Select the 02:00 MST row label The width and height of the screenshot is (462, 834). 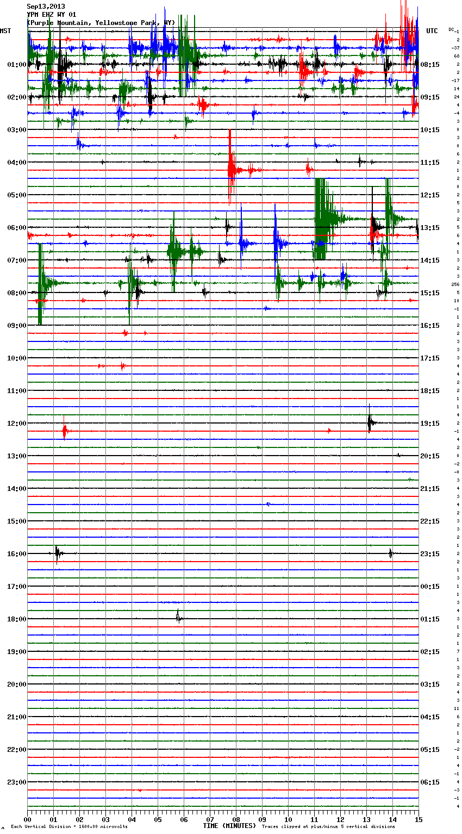click(16, 97)
